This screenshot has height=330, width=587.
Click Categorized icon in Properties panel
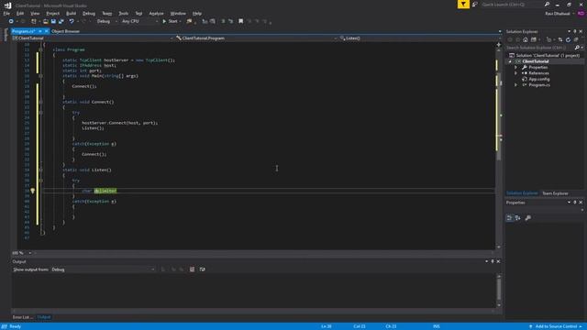tap(510, 218)
